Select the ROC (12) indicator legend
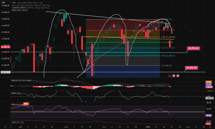Image resolution: width=215 pixels, height=129 pixels. click(16, 93)
